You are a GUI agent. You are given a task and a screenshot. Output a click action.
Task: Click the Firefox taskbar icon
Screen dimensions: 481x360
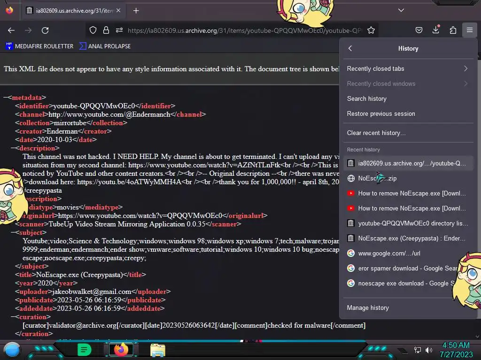tap(121, 350)
